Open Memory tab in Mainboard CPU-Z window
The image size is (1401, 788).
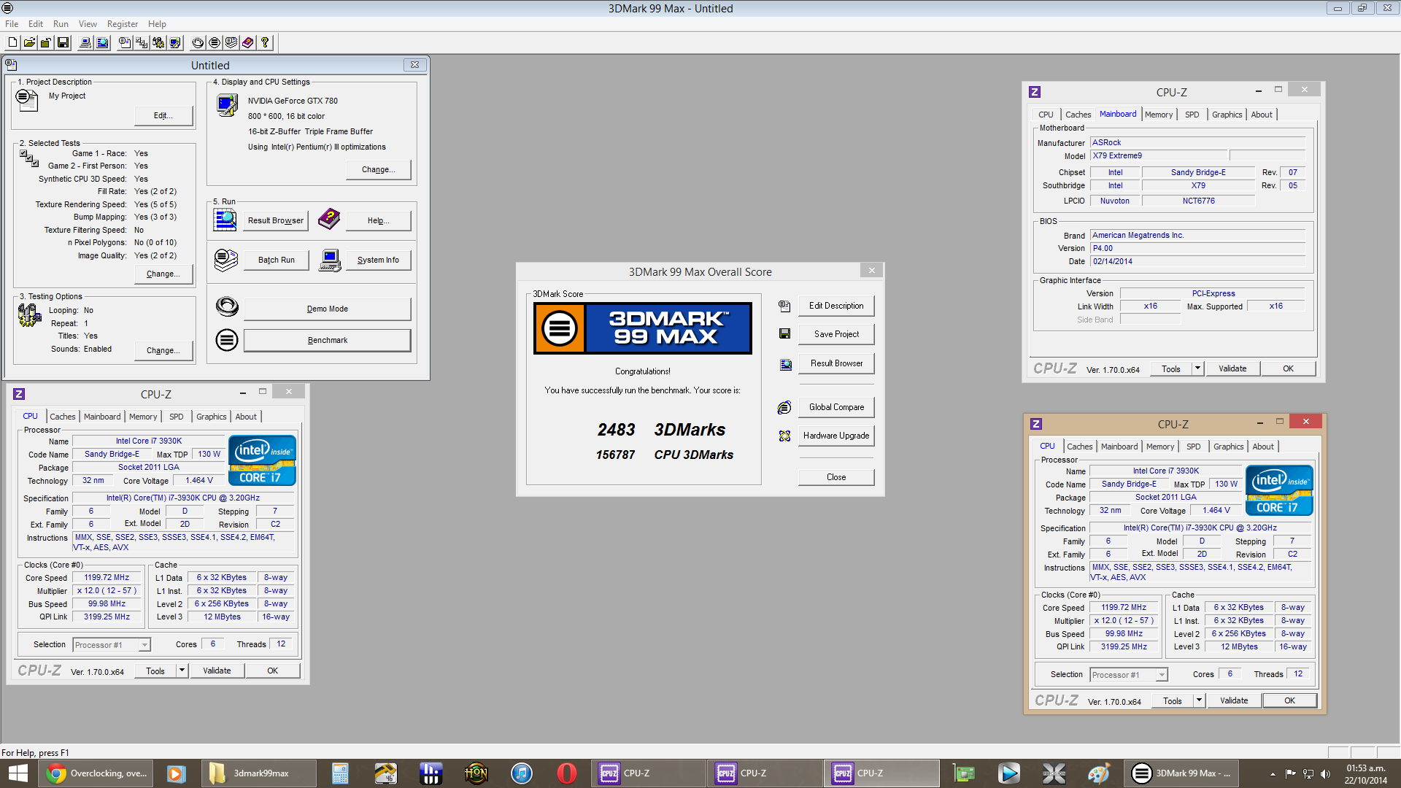(1158, 115)
